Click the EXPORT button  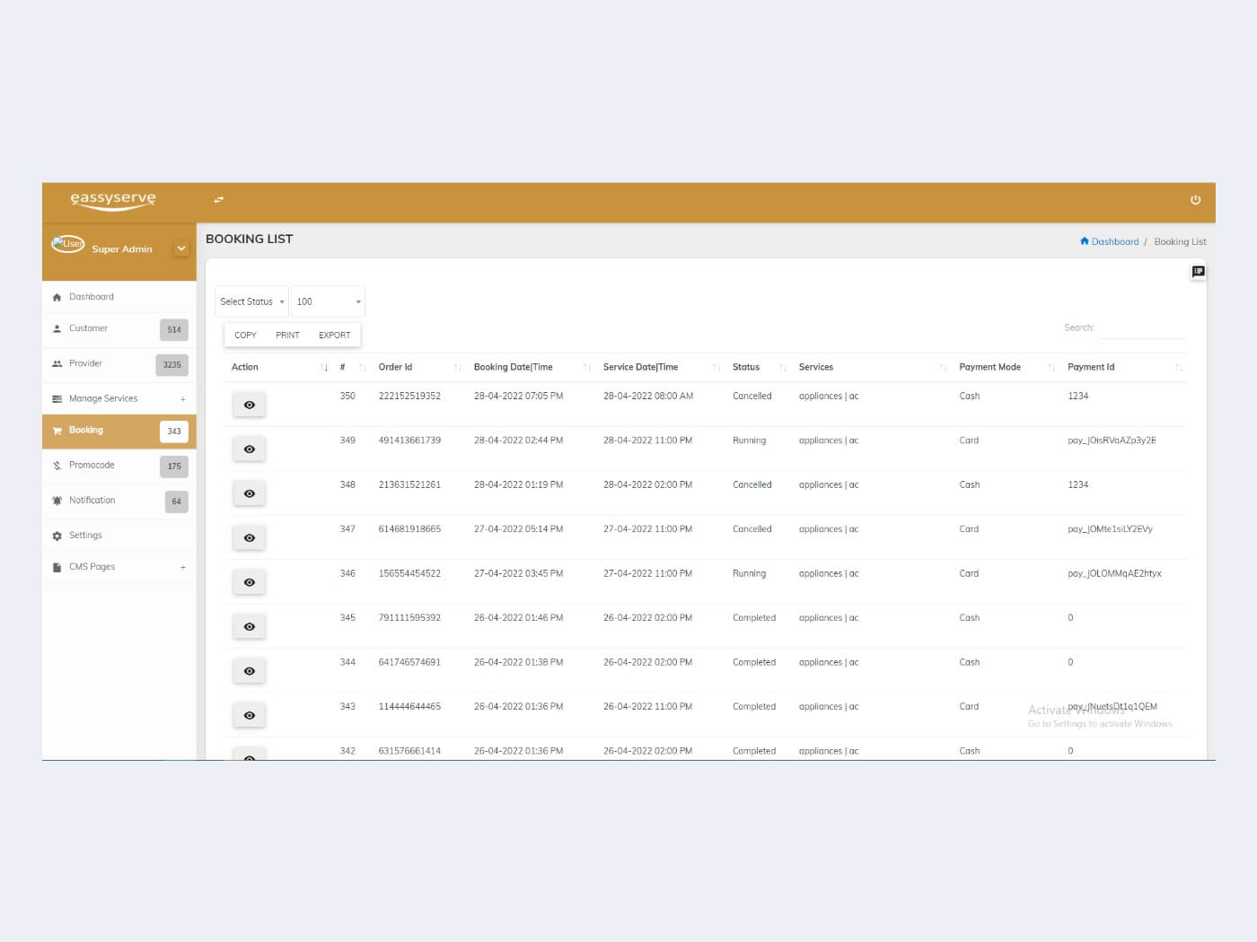coord(334,336)
